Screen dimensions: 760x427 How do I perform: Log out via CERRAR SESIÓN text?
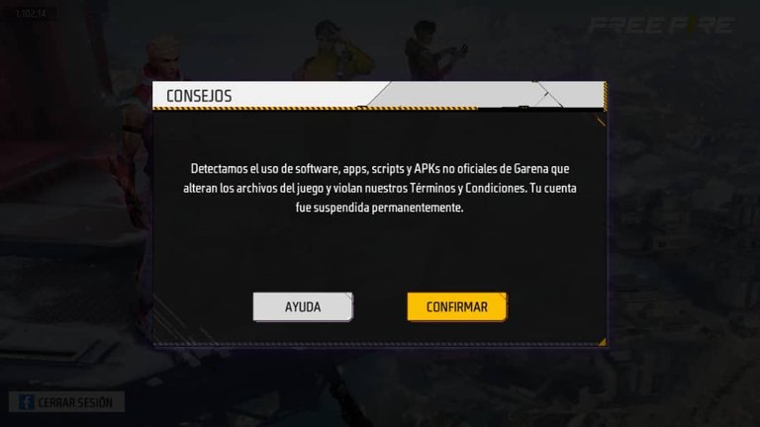tap(75, 403)
